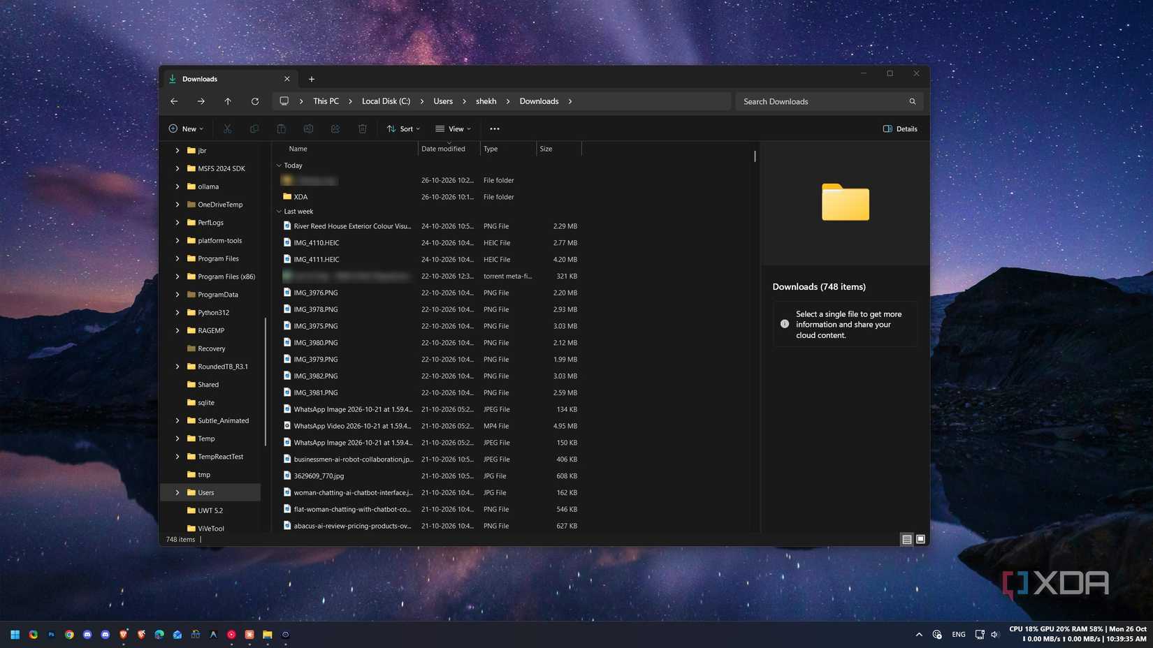Close the Downloads tab

click(287, 79)
